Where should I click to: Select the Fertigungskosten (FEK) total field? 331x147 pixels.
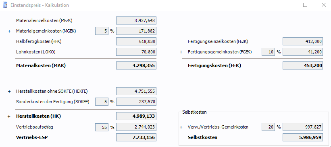tap(303, 65)
